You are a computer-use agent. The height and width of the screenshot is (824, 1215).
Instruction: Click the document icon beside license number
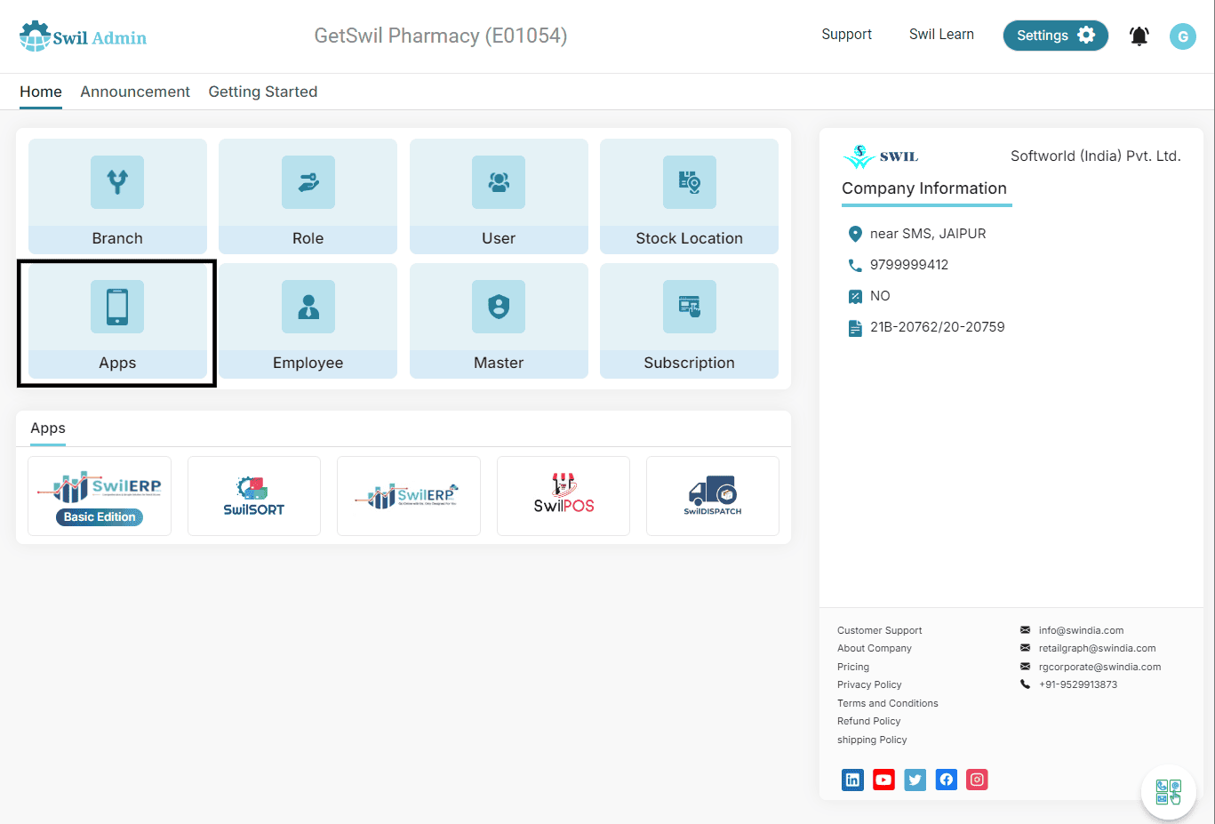click(x=855, y=328)
